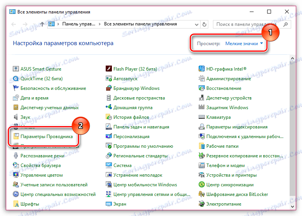Screen dimensions: 302x216
Task: Open ASUS Smart Gesture icon
Action: click(x=15, y=69)
